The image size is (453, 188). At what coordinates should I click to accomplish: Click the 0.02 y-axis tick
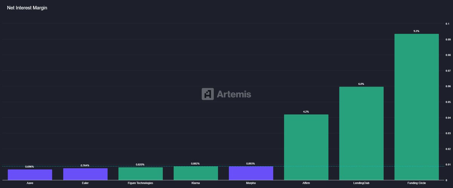click(x=447, y=149)
